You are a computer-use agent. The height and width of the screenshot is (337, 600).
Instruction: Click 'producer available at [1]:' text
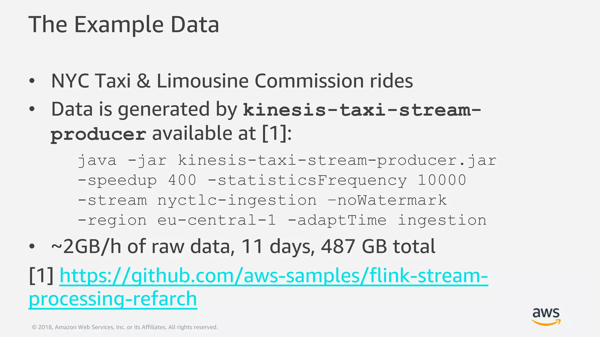click(171, 134)
